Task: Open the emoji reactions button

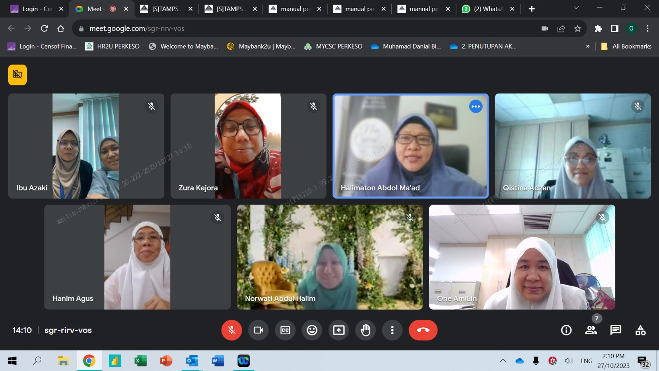Action: pyautogui.click(x=312, y=330)
